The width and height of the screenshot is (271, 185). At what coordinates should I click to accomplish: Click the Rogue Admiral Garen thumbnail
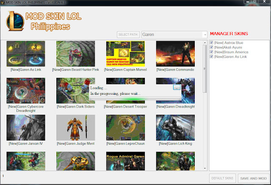(x=125, y=161)
